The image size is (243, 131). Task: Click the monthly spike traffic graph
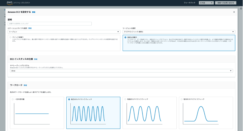(x=201, y=114)
